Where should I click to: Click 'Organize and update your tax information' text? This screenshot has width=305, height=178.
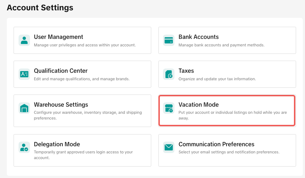click(x=217, y=79)
